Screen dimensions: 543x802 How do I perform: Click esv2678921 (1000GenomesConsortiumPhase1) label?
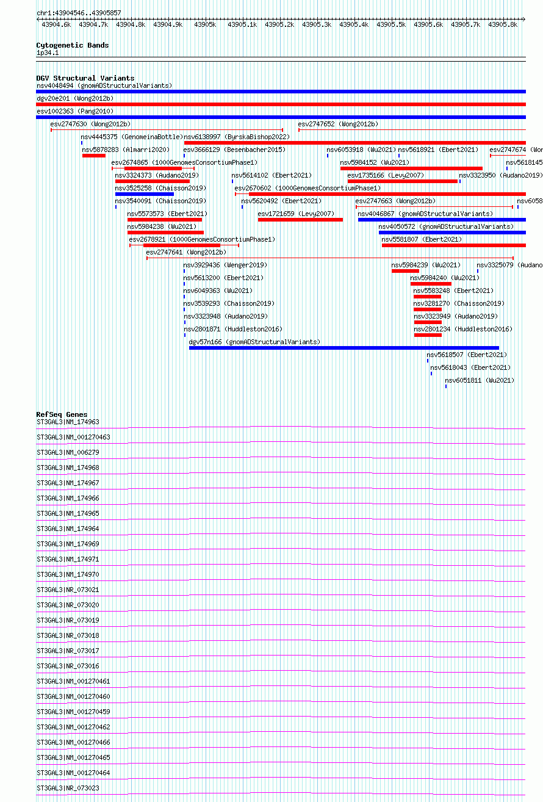pyautogui.click(x=203, y=239)
